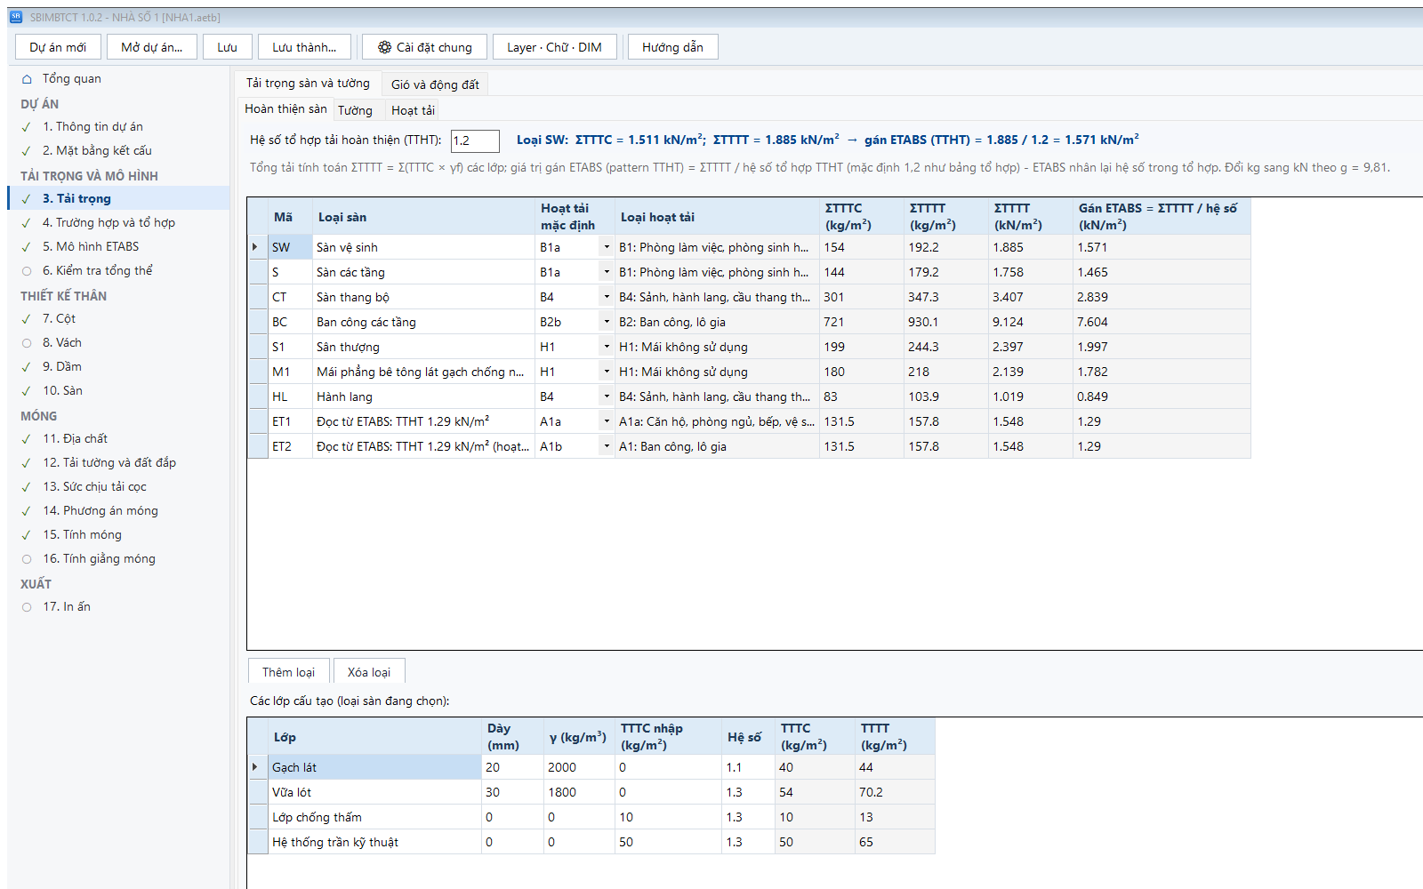
Task: Switch to the Hoạt tải sub-tab
Action: pos(414,110)
